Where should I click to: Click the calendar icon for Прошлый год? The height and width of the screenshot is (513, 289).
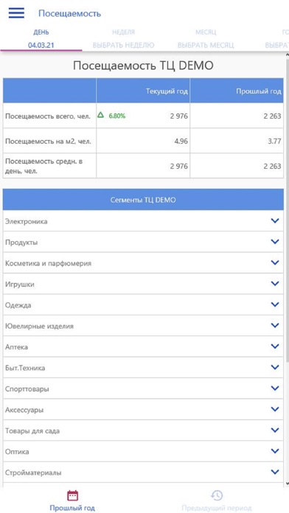click(x=72, y=495)
